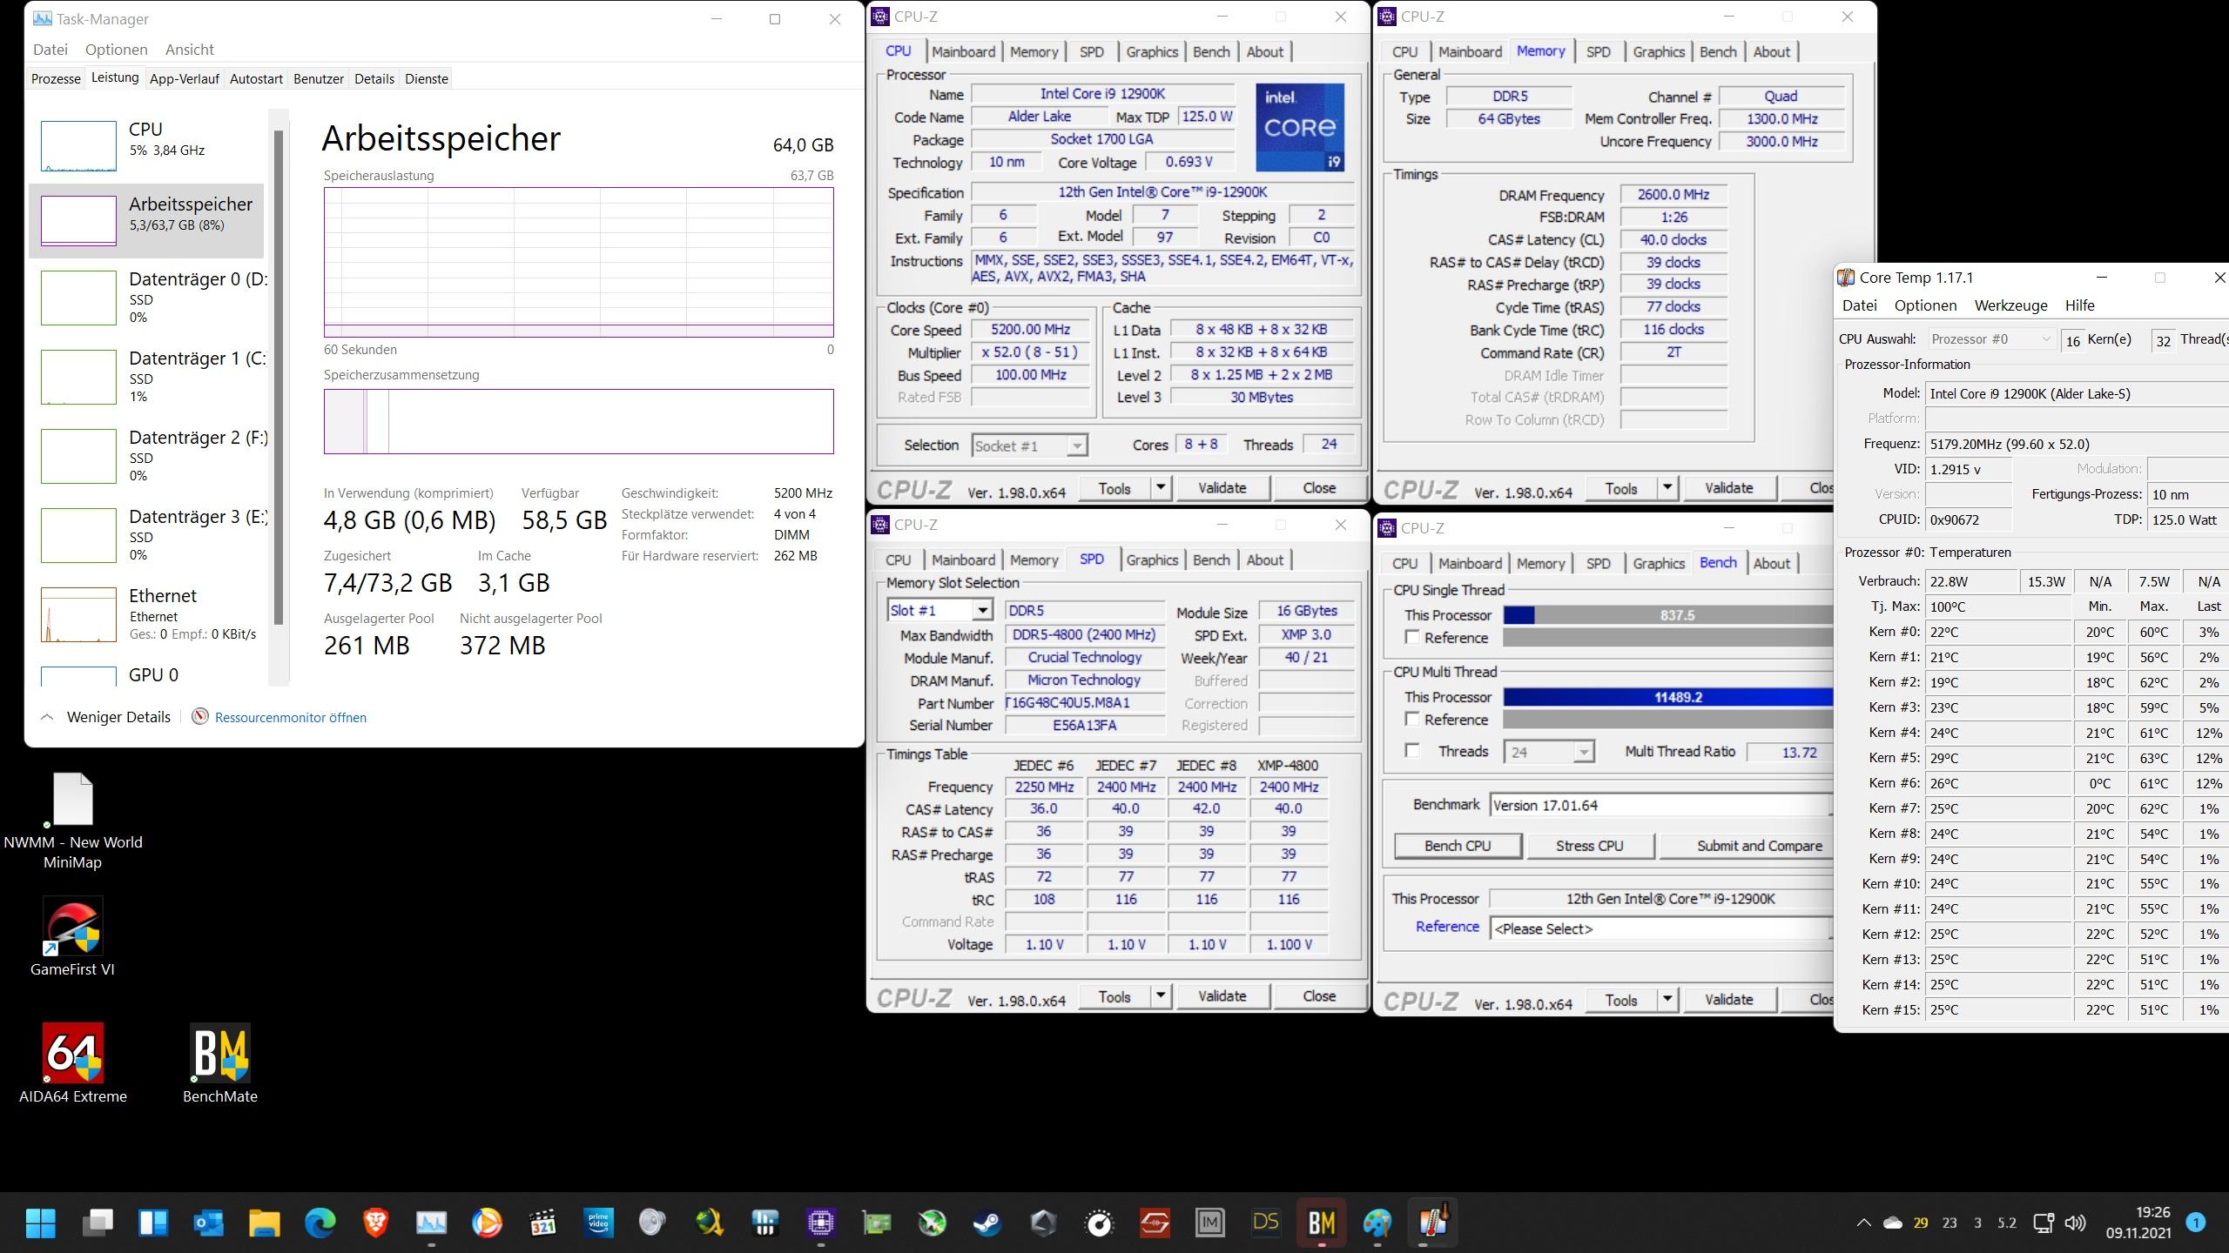The height and width of the screenshot is (1253, 2229).
Task: Click Steam icon in taskbar
Action: pyautogui.click(x=987, y=1223)
